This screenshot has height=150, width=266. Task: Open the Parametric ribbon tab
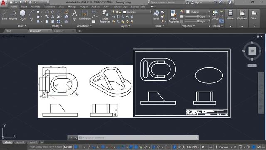coord(49,7)
